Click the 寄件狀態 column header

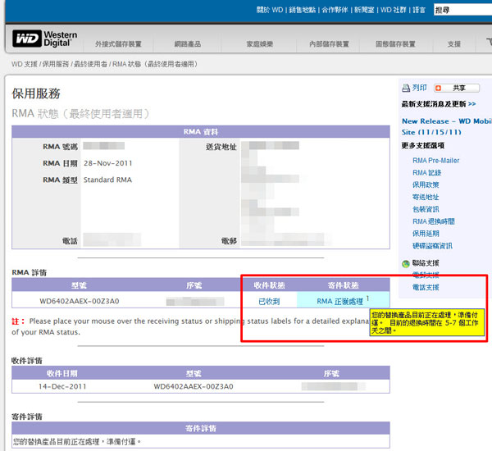[x=343, y=285]
